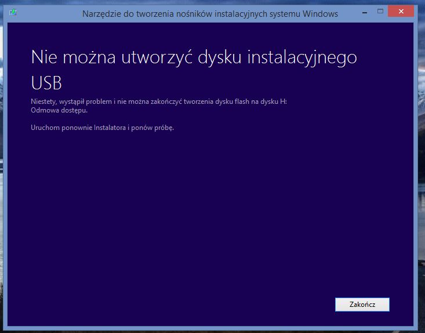Click the text "Odmowa dostępu."

coord(59,110)
